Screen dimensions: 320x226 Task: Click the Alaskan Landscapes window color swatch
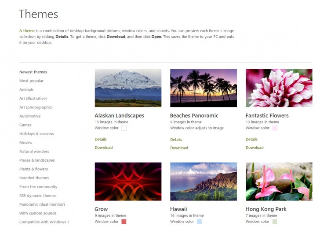coord(124,128)
